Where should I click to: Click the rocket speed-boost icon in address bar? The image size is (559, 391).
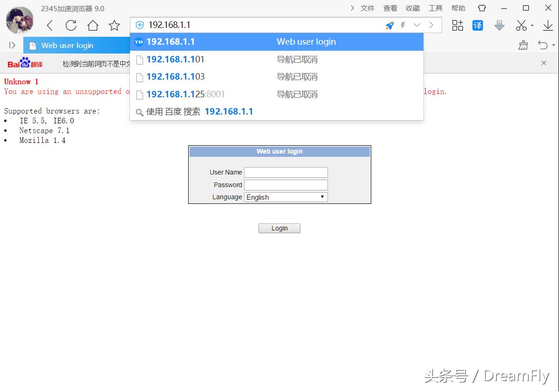[x=389, y=26]
